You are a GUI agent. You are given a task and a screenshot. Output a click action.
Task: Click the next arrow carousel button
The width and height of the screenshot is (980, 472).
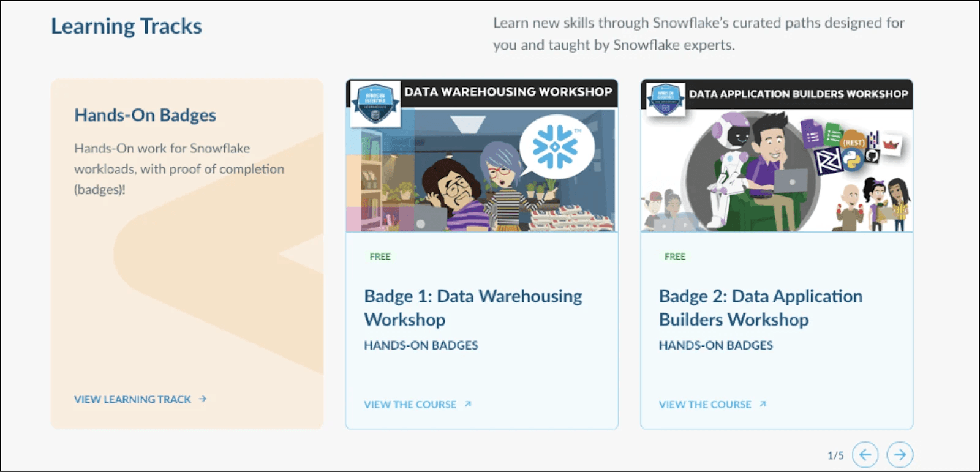point(899,455)
